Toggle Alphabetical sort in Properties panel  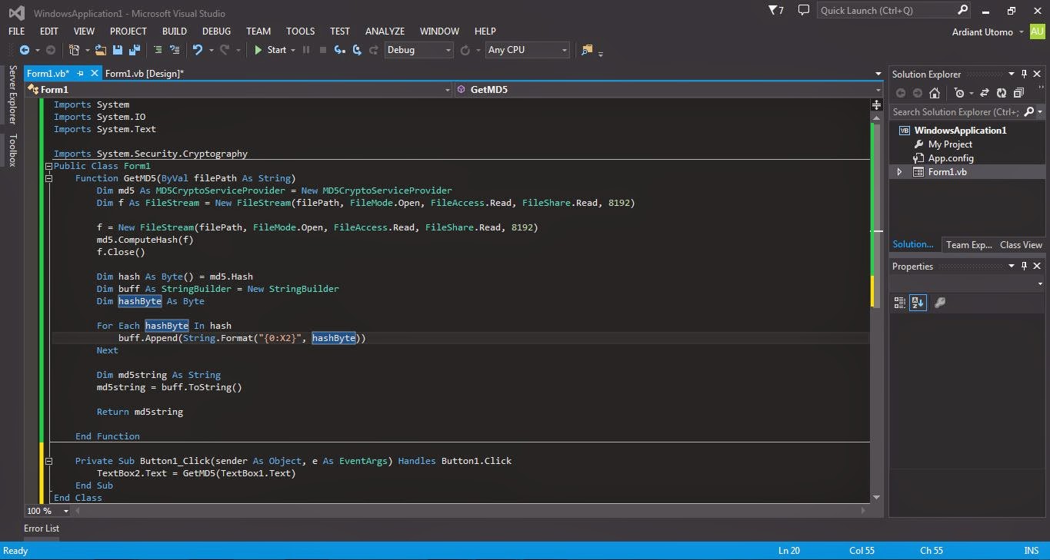pos(917,303)
